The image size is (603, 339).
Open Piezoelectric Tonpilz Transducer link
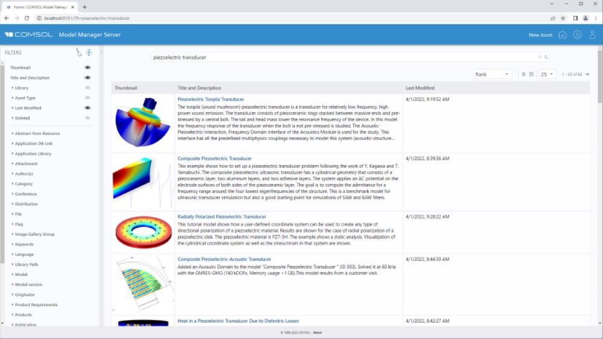pos(210,99)
